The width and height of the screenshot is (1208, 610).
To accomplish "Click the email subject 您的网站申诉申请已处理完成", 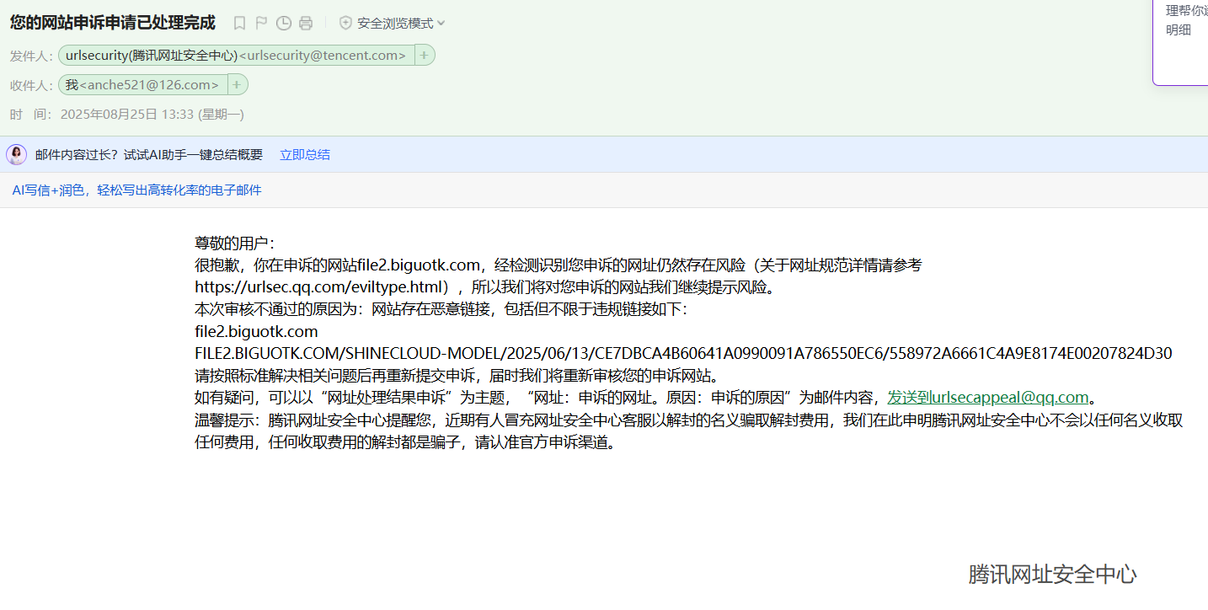I will click(x=113, y=23).
